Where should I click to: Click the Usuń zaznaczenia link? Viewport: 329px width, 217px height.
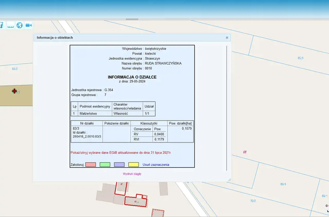pos(156,165)
